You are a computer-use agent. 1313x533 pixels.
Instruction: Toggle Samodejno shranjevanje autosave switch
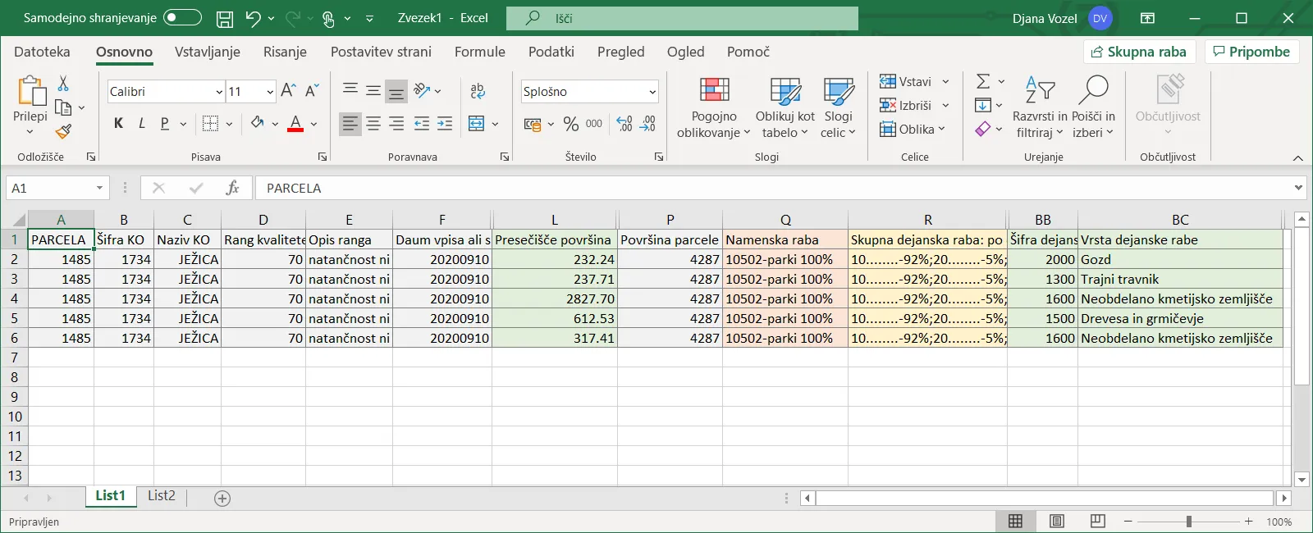(181, 17)
